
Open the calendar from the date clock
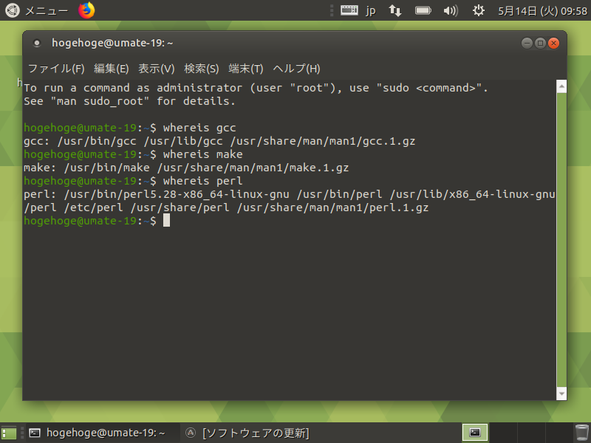pos(542,11)
